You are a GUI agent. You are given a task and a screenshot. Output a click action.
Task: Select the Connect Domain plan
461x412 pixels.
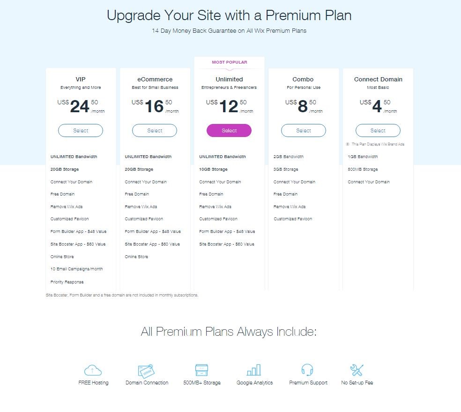pyautogui.click(x=378, y=130)
